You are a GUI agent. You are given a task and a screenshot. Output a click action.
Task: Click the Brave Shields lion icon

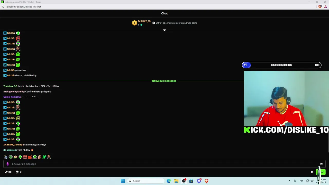click(x=320, y=7)
